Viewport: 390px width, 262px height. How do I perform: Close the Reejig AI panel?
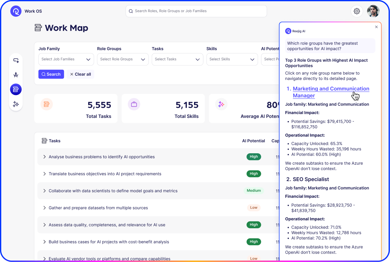click(376, 27)
